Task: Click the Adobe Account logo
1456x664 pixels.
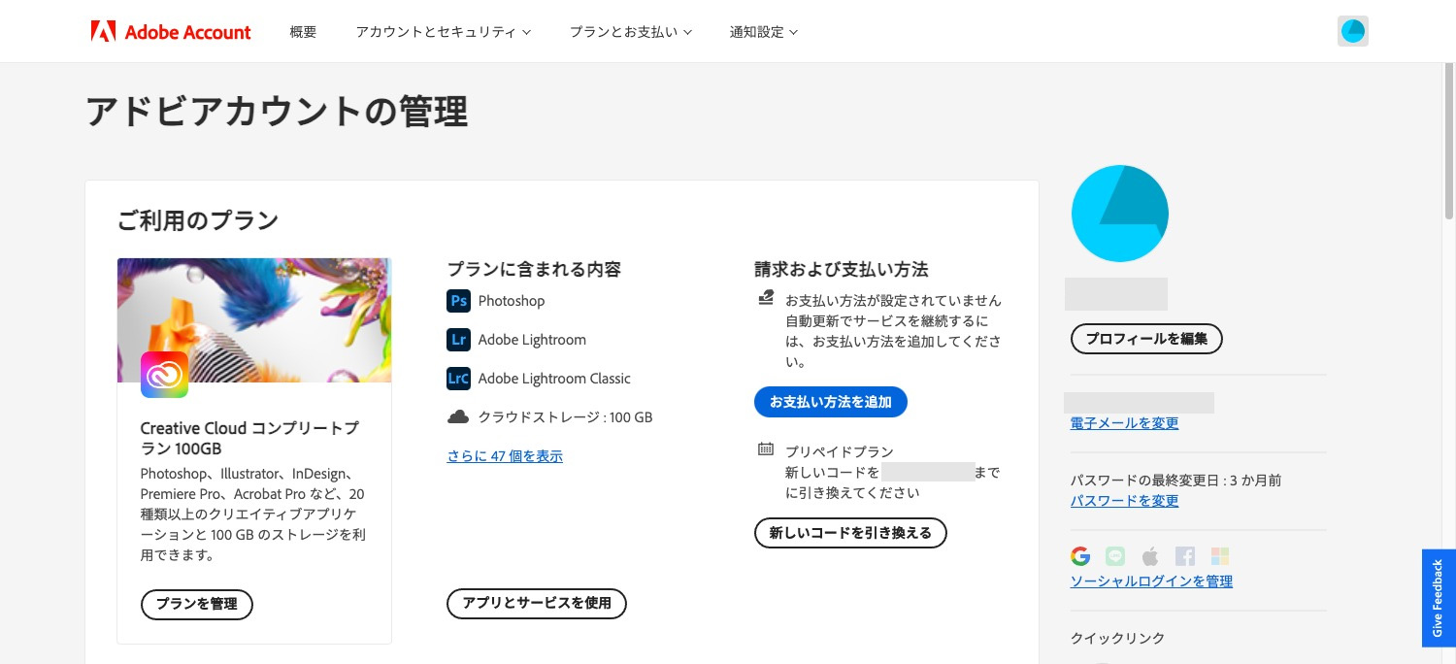Action: click(x=171, y=32)
